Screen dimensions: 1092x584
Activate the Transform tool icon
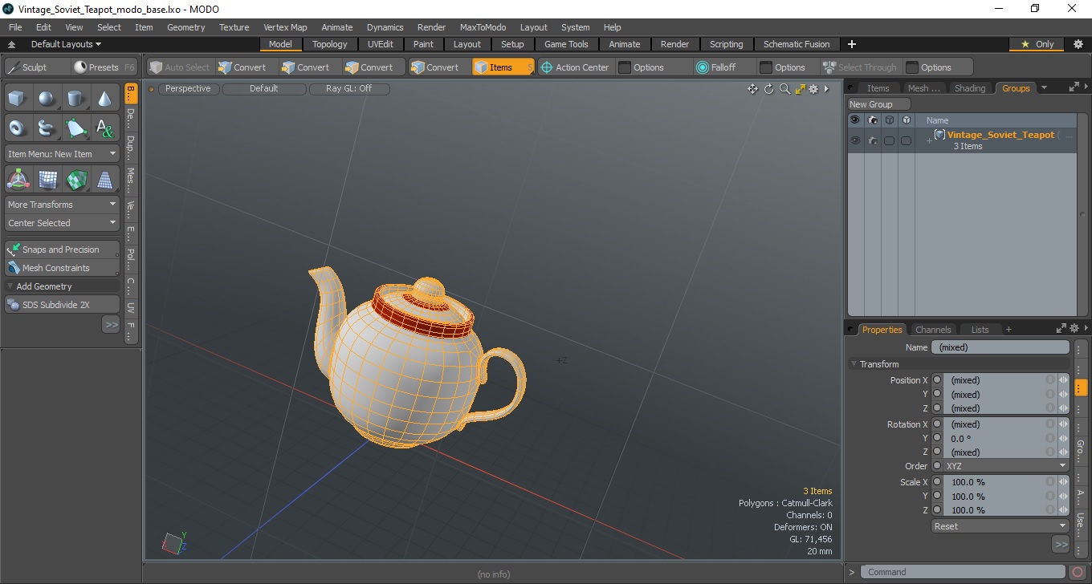point(18,179)
